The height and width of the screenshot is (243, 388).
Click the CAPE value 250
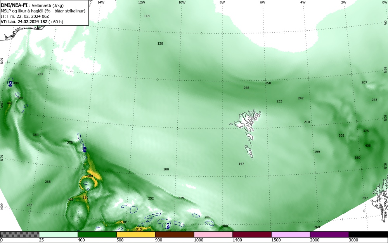[268, 83]
